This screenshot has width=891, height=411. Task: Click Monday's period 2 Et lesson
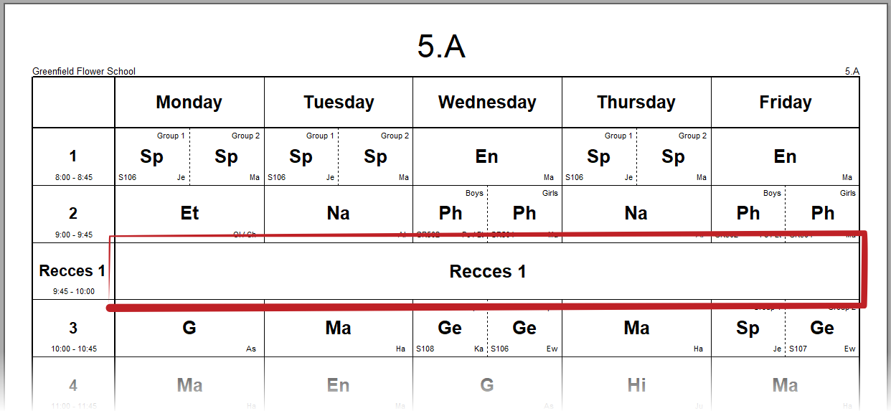point(189,214)
